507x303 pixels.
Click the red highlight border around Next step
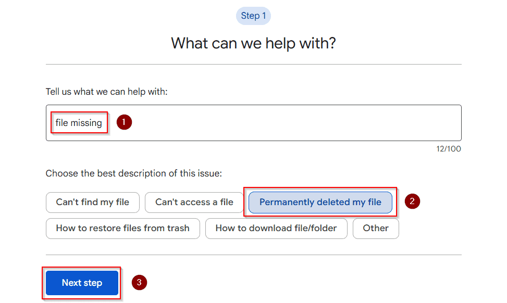pos(81,268)
